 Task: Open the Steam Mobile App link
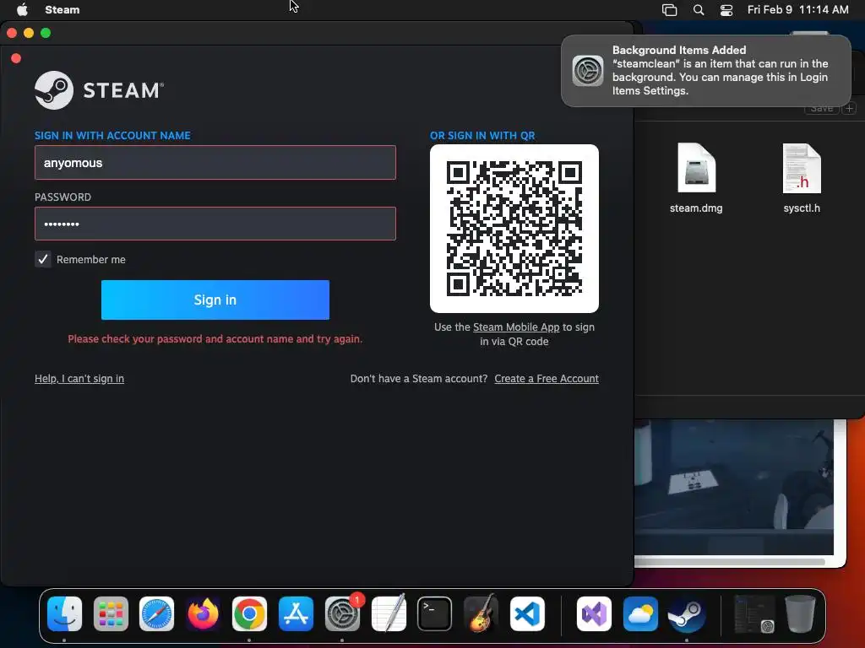(x=516, y=327)
